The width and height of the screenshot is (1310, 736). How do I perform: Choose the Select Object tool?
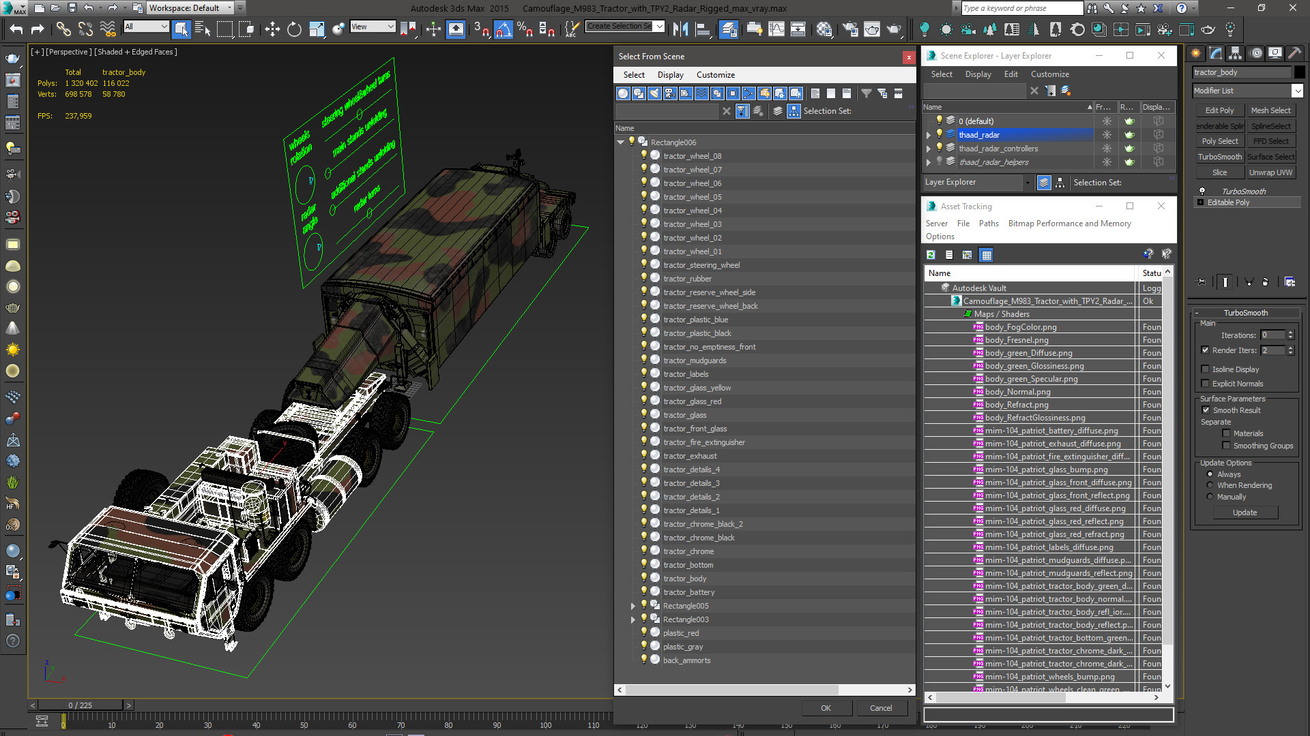(x=181, y=29)
